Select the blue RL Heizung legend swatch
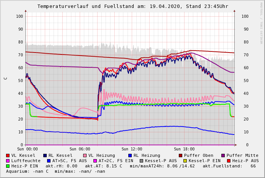Screen dimensions: 265x178 130,155
